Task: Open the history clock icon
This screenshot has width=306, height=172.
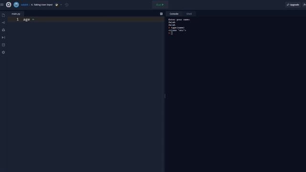Action: coord(67,5)
